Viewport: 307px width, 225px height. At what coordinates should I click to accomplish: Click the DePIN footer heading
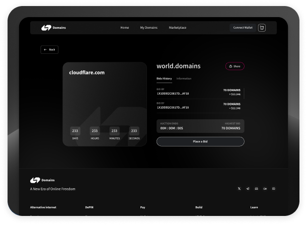coord(89,207)
